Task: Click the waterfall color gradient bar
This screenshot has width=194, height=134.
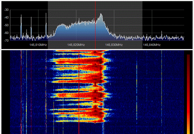Action: tap(188, 94)
